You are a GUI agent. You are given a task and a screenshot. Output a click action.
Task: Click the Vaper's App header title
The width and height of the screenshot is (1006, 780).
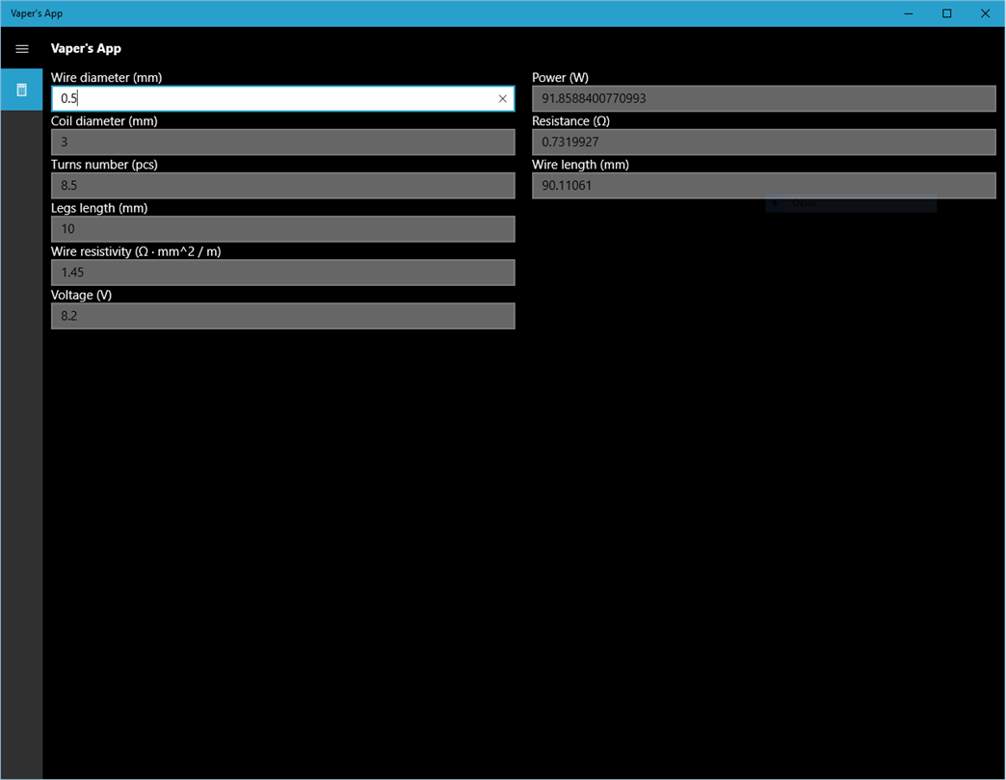[x=86, y=49]
